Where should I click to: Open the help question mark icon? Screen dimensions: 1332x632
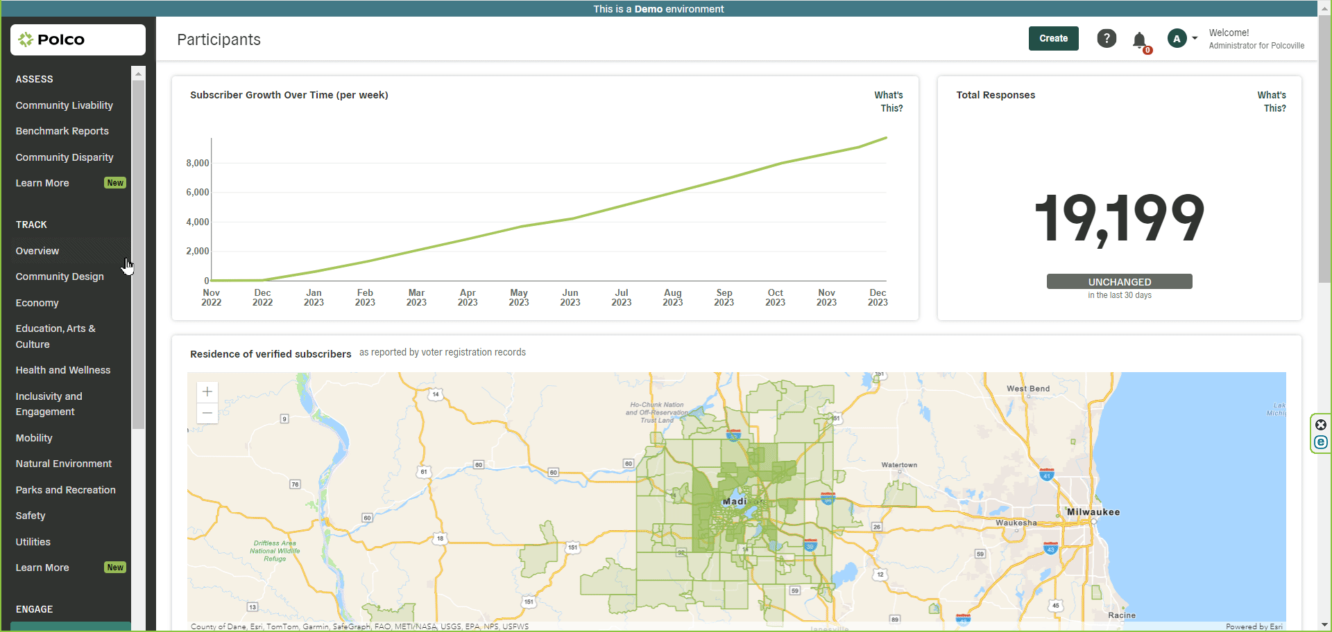click(x=1107, y=39)
